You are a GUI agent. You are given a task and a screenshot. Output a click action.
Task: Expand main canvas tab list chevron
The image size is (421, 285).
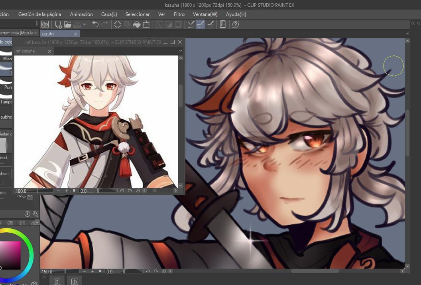coord(407,34)
